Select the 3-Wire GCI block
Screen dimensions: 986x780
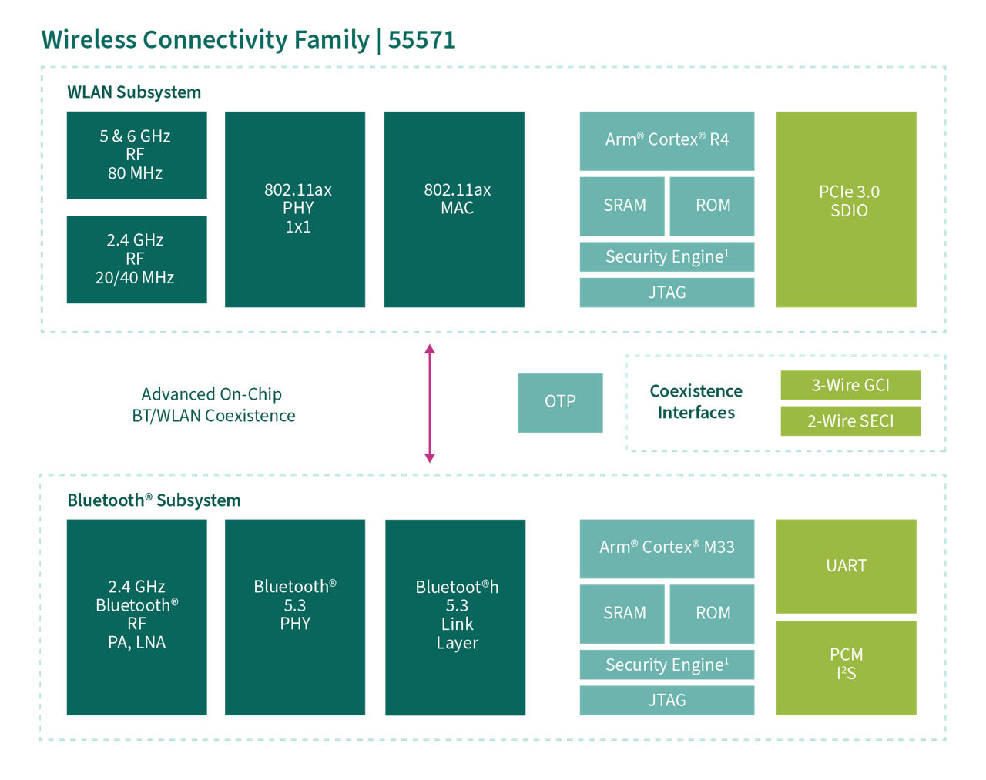(850, 386)
